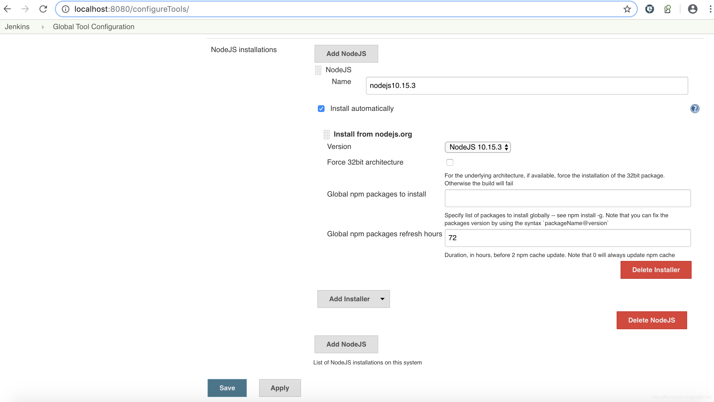Open Global Tool Configuration breadcrumb
The image size is (714, 402).
[94, 27]
